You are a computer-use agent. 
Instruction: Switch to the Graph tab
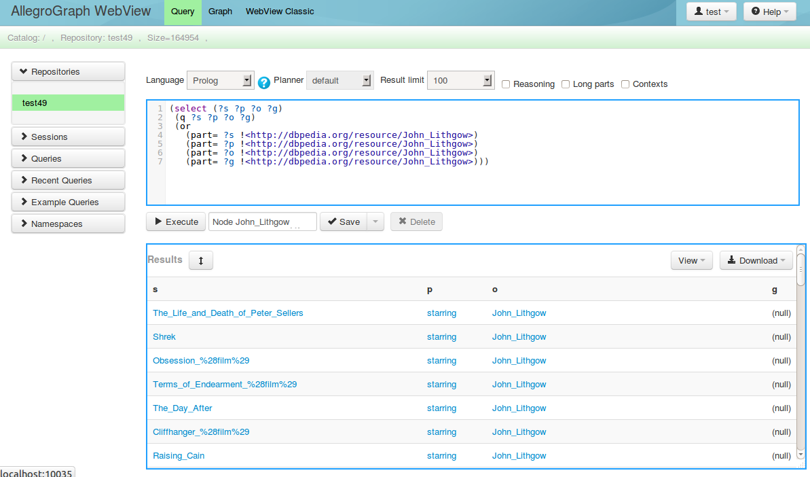pyautogui.click(x=220, y=12)
